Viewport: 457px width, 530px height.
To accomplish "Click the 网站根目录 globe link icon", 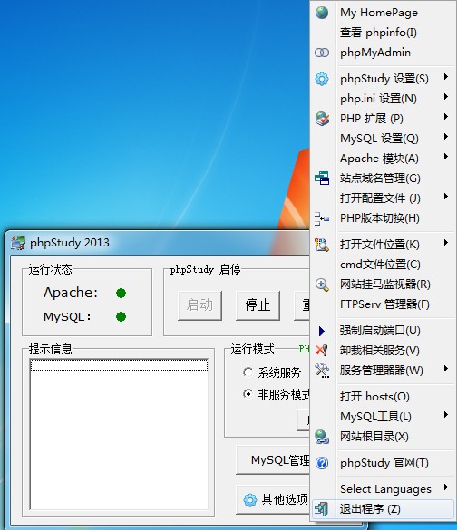I will (322, 437).
